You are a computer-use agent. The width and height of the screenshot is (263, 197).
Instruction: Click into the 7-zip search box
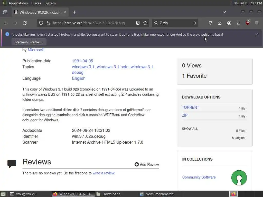174,23
